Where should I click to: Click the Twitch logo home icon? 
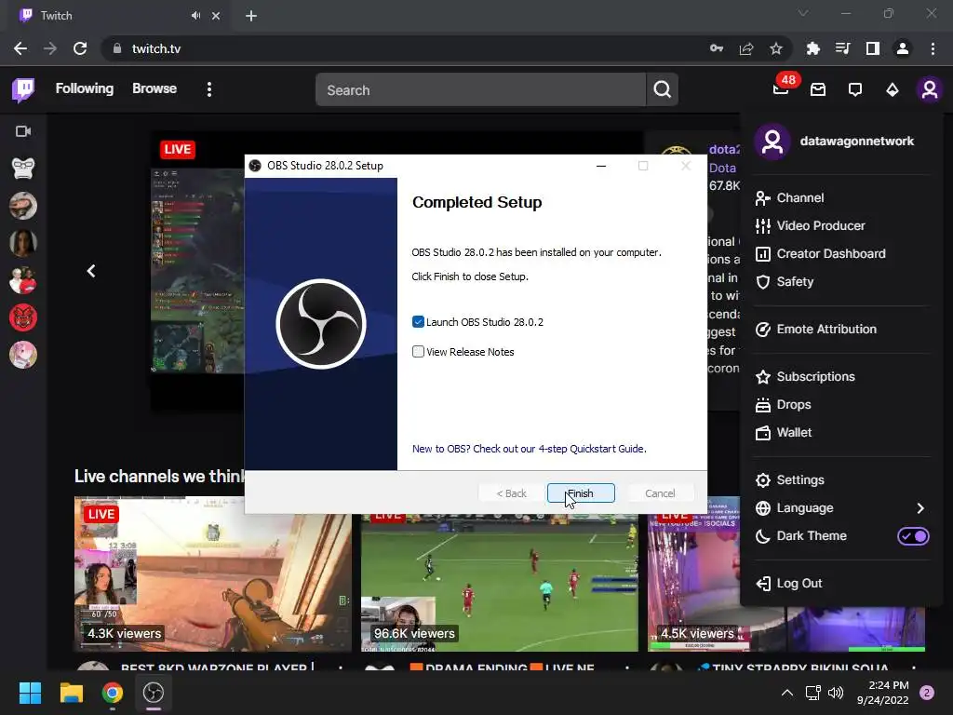[23, 89]
